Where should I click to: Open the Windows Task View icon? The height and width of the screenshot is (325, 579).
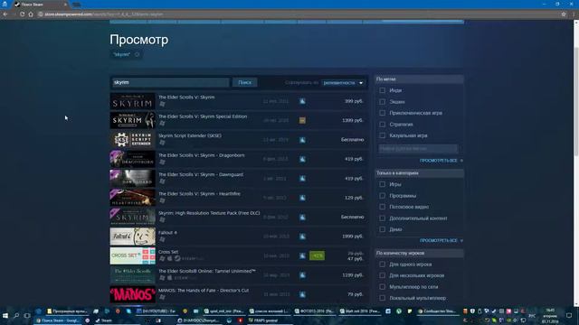[x=27, y=316]
